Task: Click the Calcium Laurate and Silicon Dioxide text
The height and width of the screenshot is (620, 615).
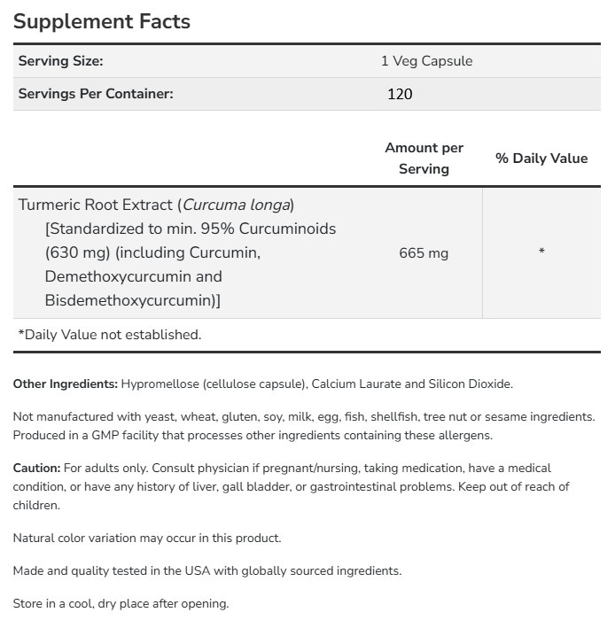Action: coord(424,384)
